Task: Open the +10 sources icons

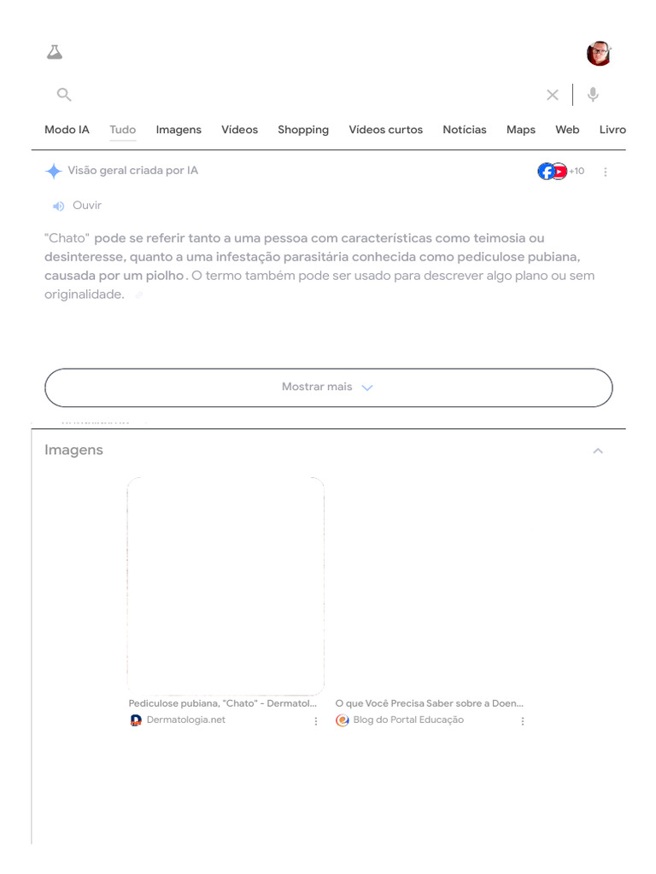Action: [561, 172]
